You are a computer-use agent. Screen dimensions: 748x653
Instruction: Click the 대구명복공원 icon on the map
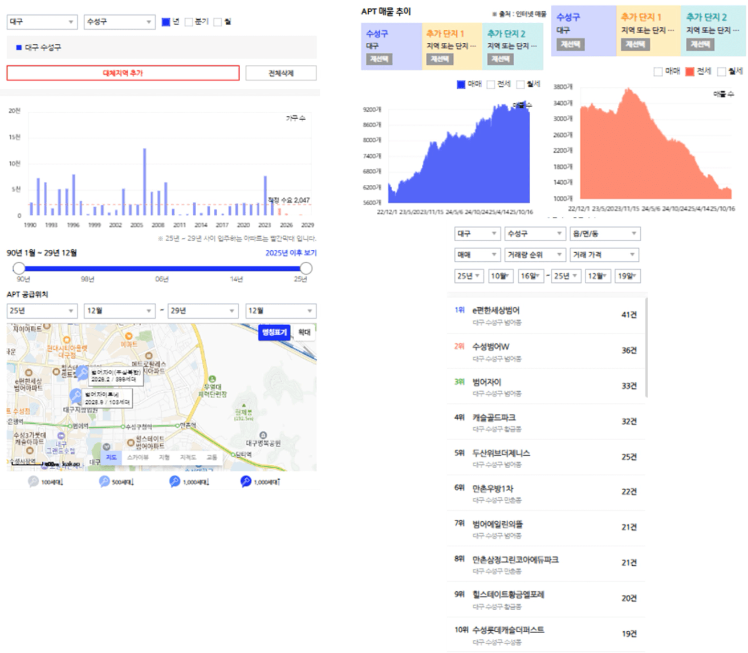coord(263,435)
